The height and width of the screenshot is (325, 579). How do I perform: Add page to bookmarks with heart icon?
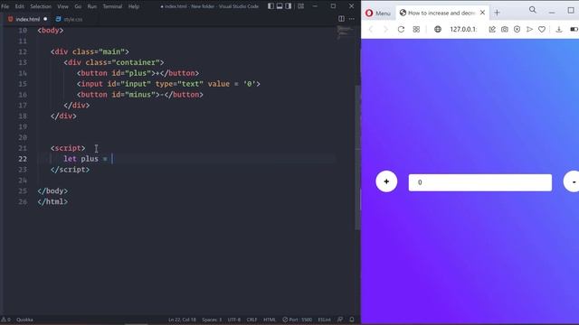542,30
